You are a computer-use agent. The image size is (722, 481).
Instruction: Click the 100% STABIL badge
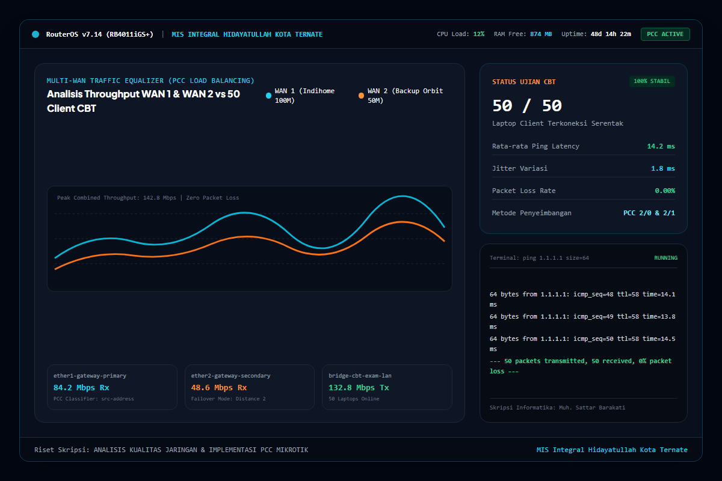click(x=652, y=81)
